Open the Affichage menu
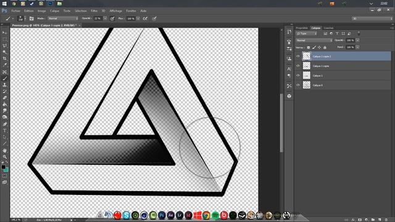395x222 pixels. (x=115, y=11)
